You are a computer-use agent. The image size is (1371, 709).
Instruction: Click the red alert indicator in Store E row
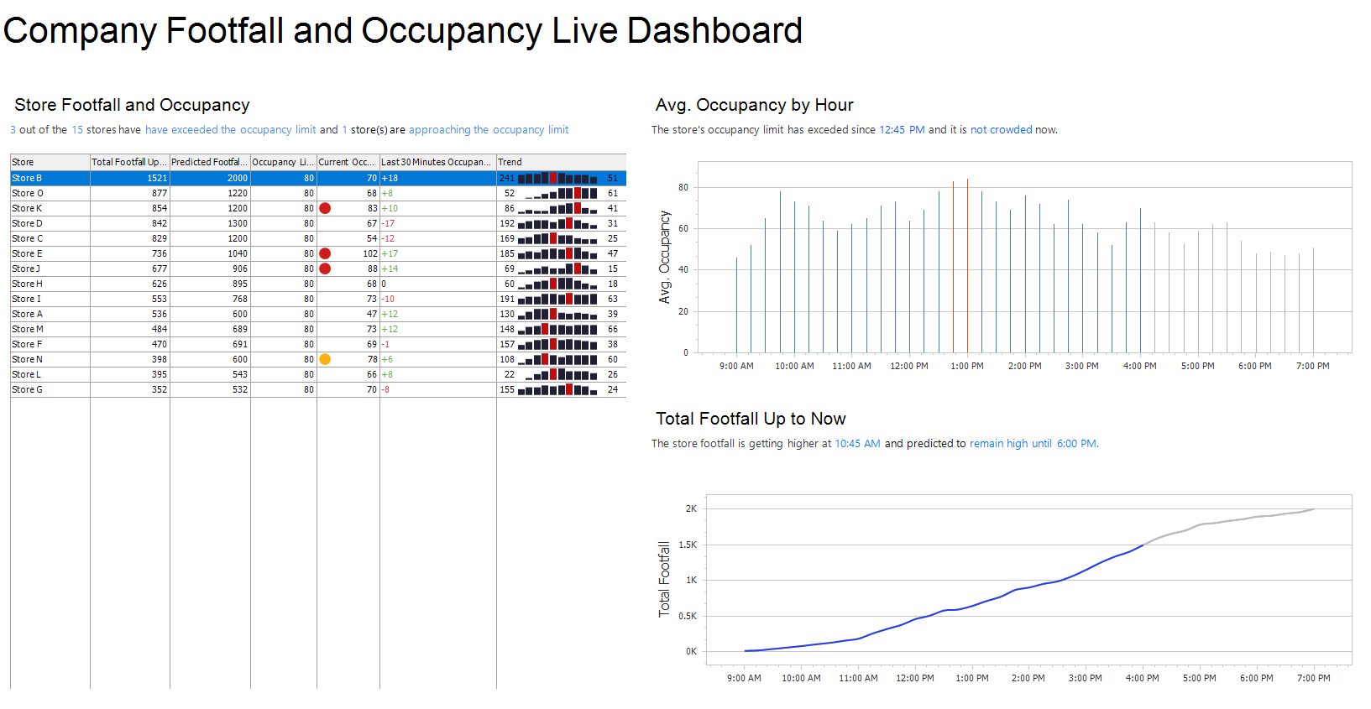325,253
